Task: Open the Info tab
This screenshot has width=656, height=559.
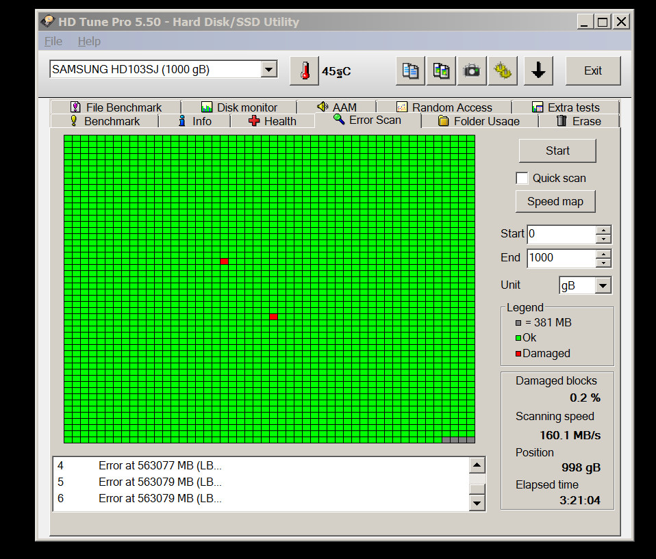Action: pos(194,121)
